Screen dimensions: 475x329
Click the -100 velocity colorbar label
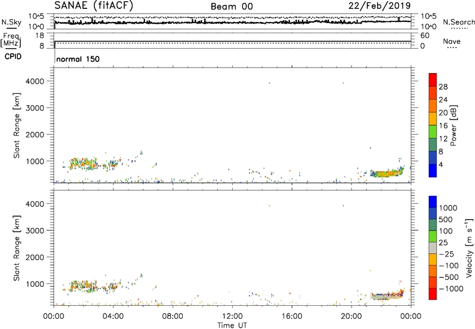[449, 265]
